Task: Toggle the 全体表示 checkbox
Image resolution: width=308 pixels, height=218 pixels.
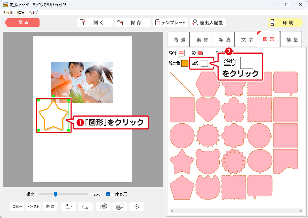Action: (x=108, y=194)
